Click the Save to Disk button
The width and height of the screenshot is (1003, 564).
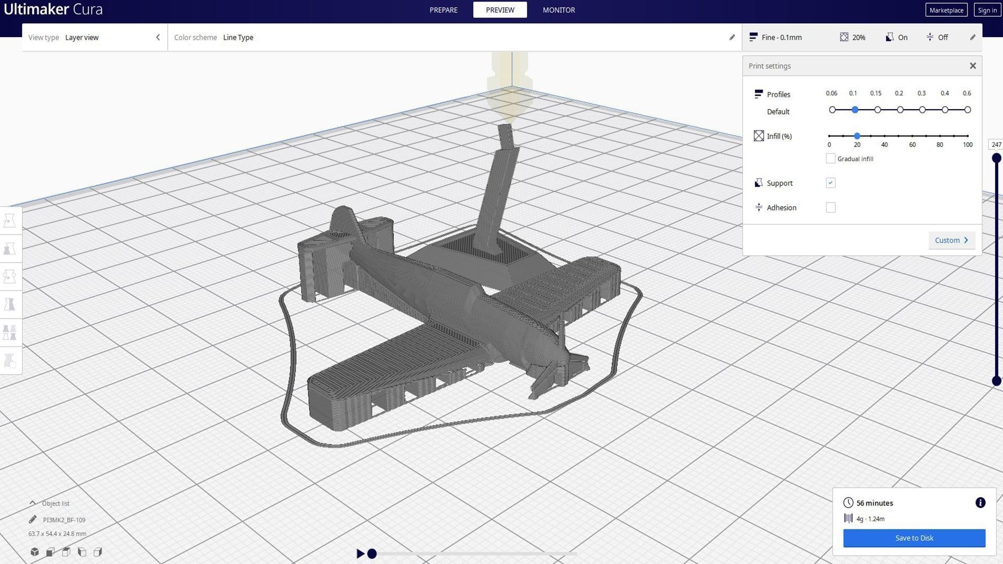tap(914, 538)
